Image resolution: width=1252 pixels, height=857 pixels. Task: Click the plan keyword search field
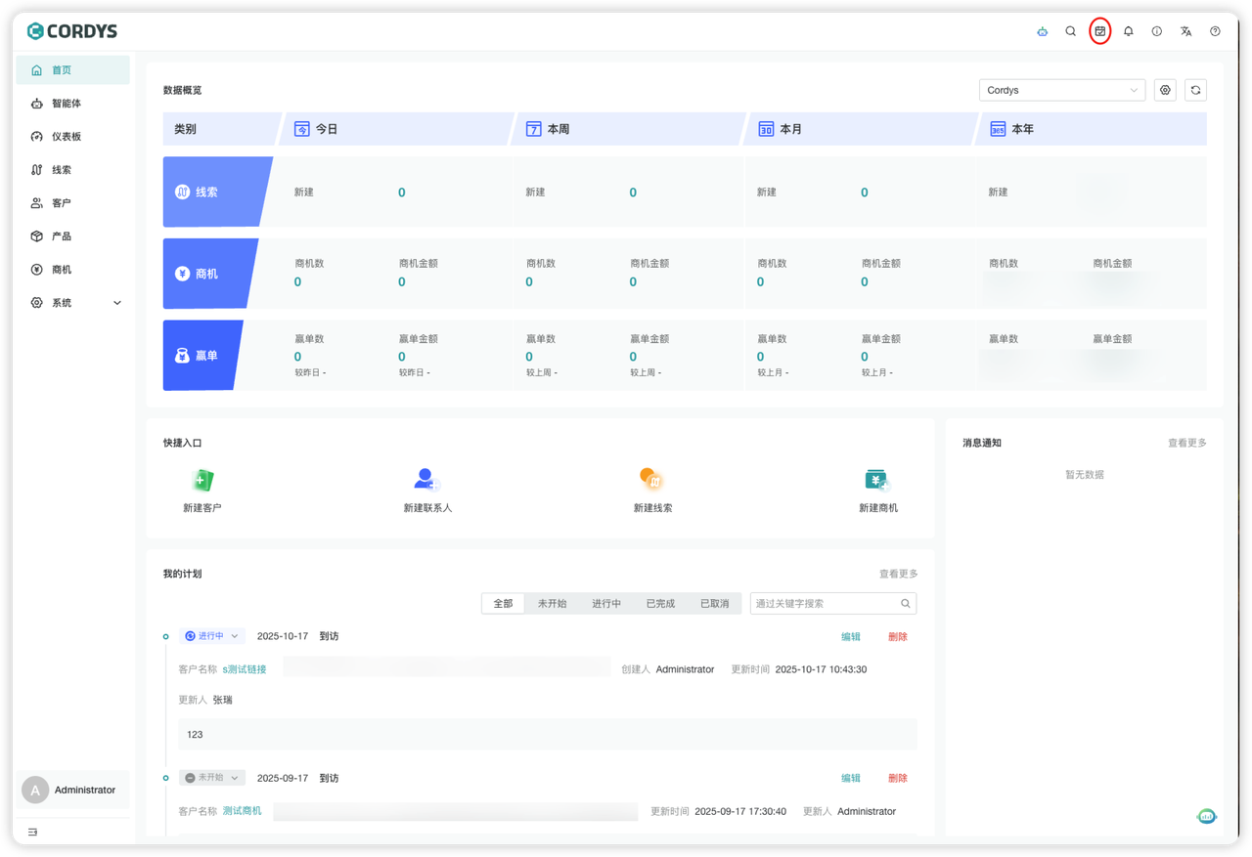(x=825, y=604)
